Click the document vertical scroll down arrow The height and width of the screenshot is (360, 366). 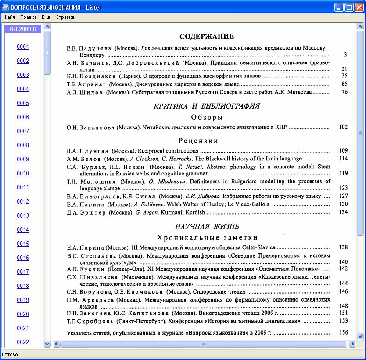click(x=360, y=337)
